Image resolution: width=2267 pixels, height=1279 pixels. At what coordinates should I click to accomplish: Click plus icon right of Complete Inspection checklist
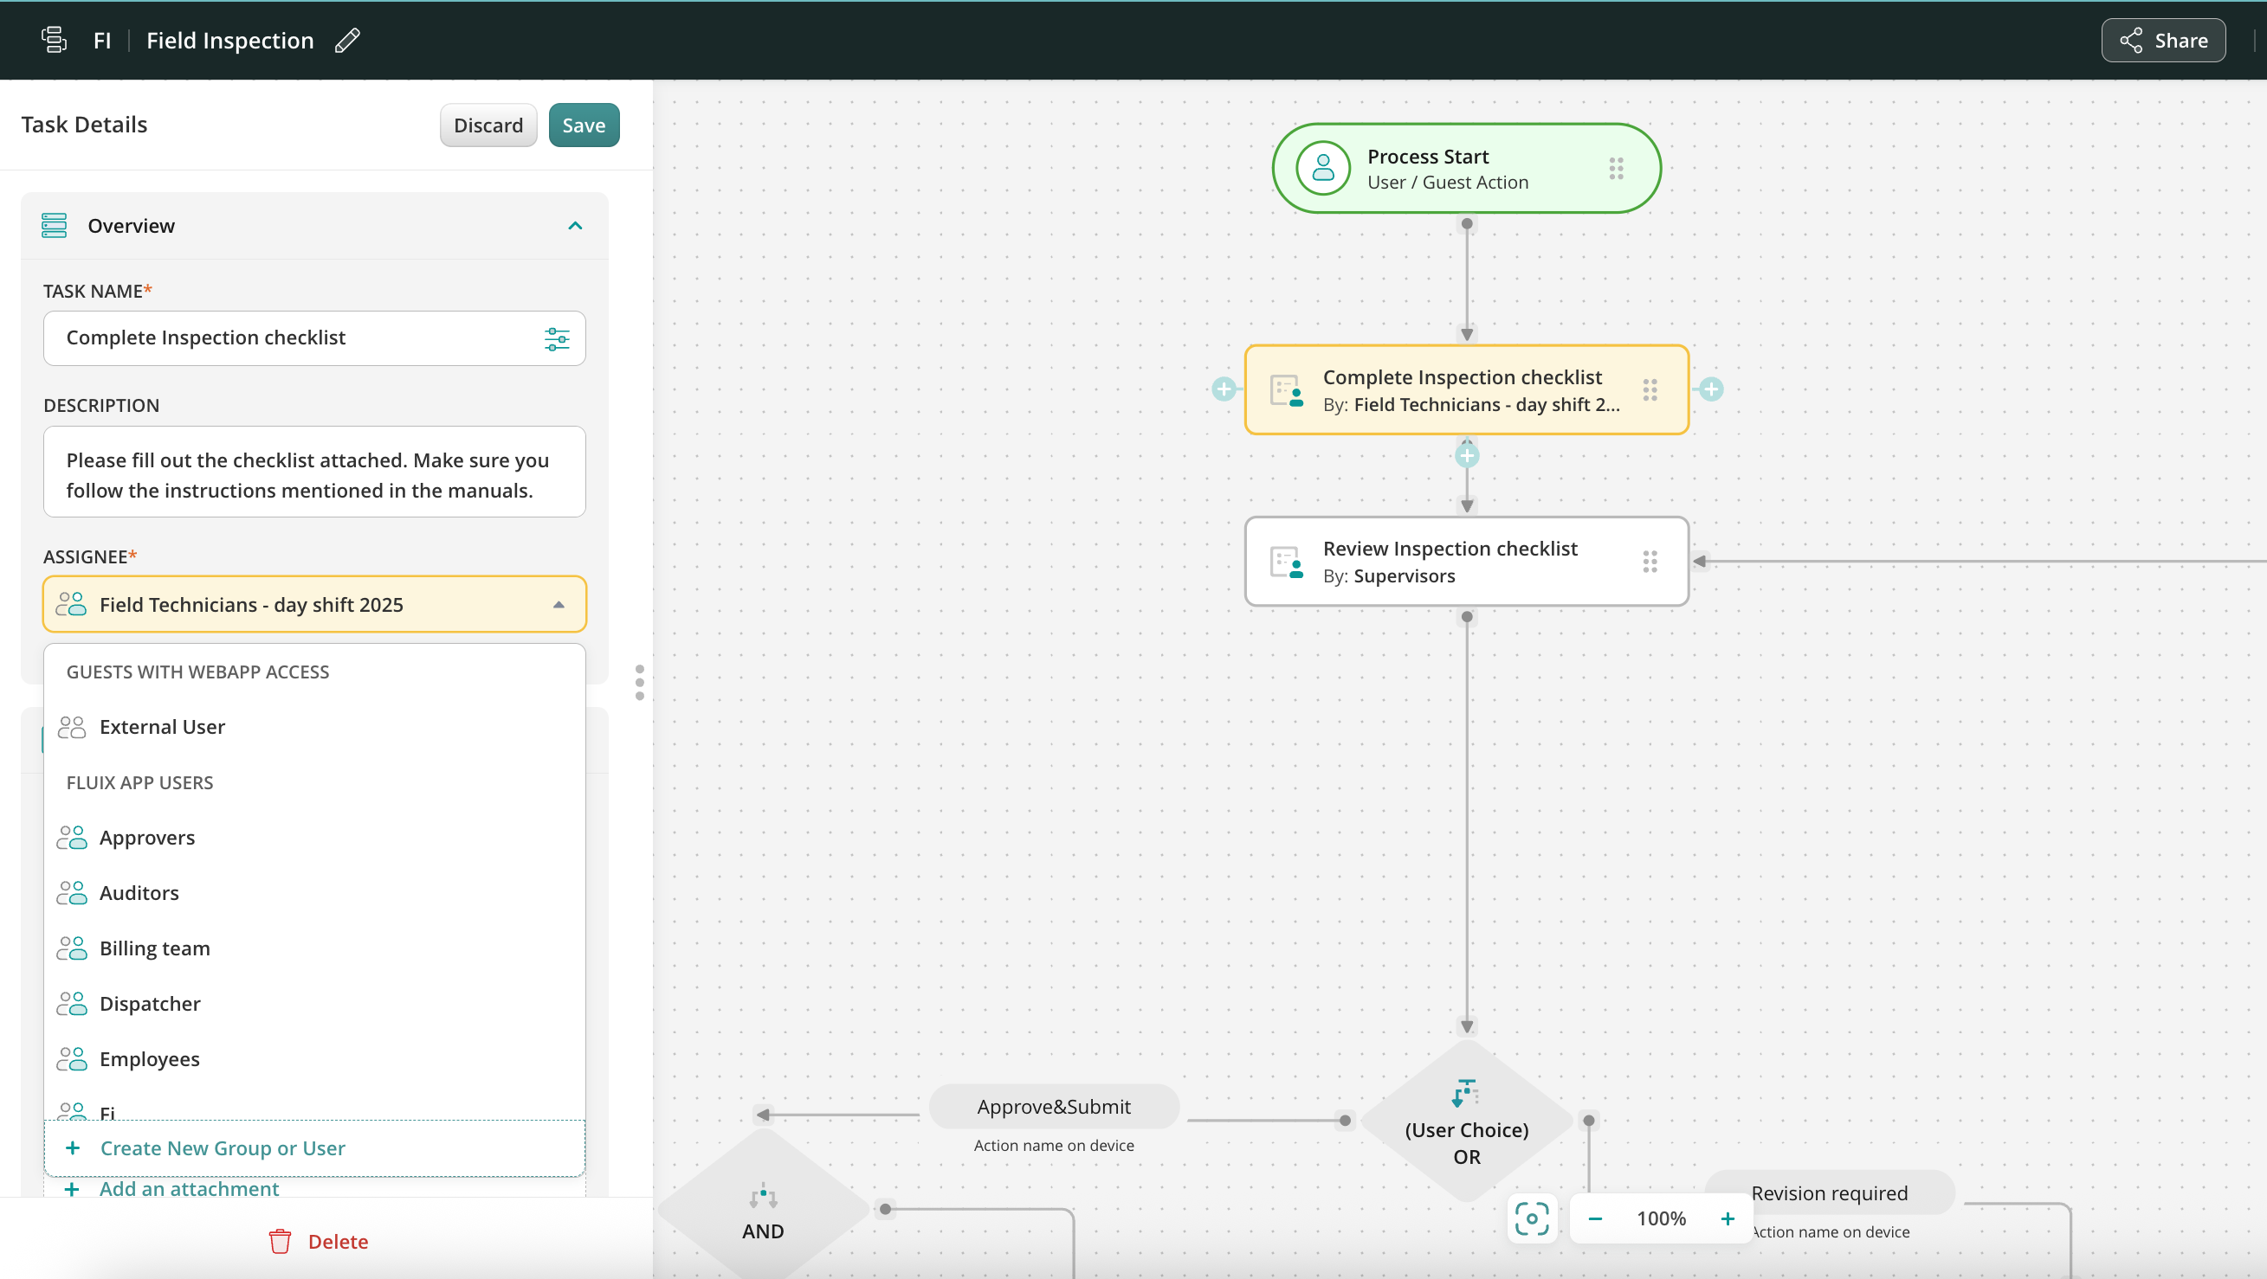pos(1711,389)
